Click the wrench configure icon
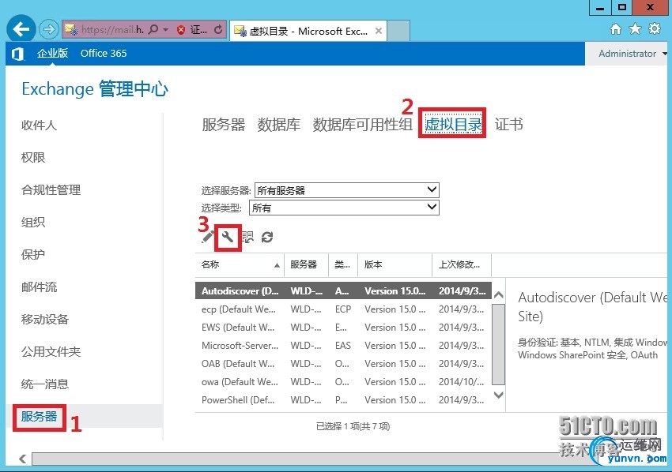The height and width of the screenshot is (472, 672). (228, 237)
